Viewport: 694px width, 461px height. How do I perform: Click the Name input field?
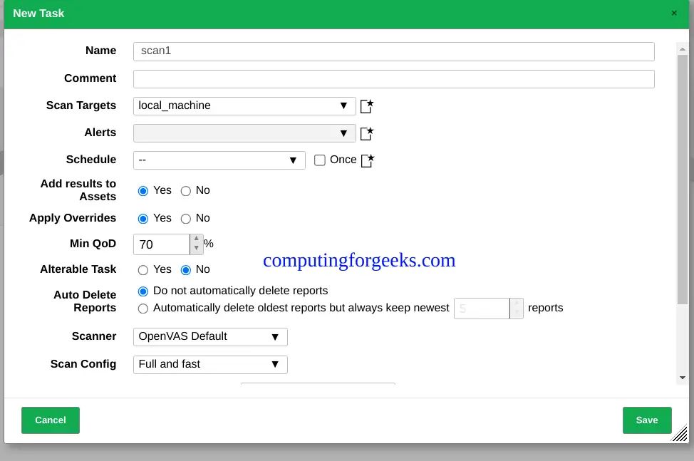point(394,51)
